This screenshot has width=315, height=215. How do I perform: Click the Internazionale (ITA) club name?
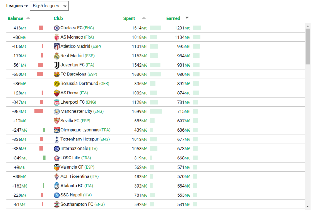pyautogui.click(x=79, y=149)
